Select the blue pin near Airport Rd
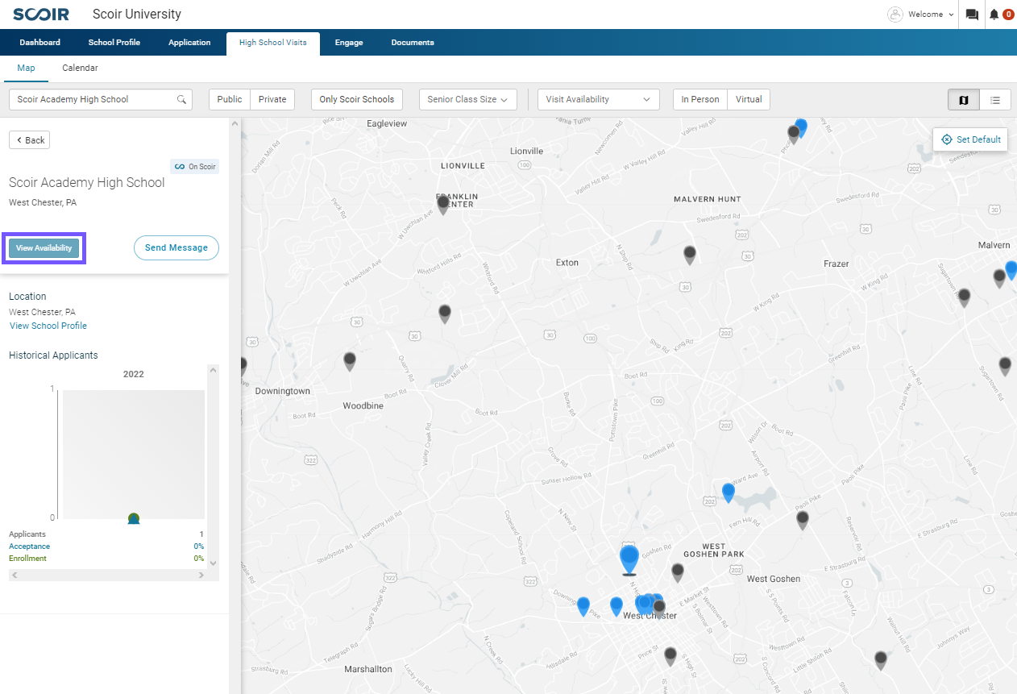The image size is (1017, 694). click(x=729, y=492)
